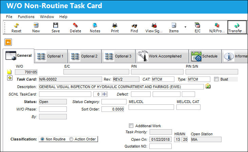This screenshot has width=248, height=152.
Task: Click the W/O Phase field
Action: (53, 109)
